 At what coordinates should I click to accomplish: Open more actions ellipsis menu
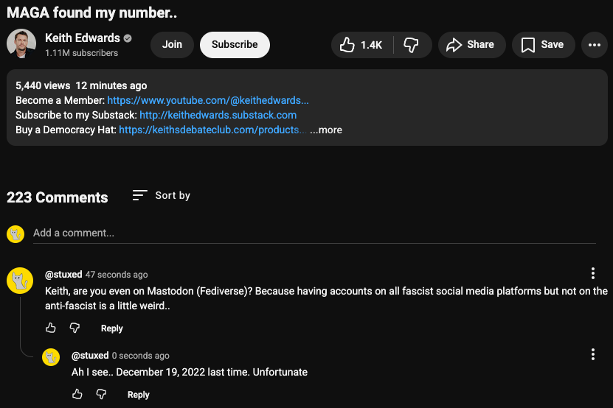(595, 45)
